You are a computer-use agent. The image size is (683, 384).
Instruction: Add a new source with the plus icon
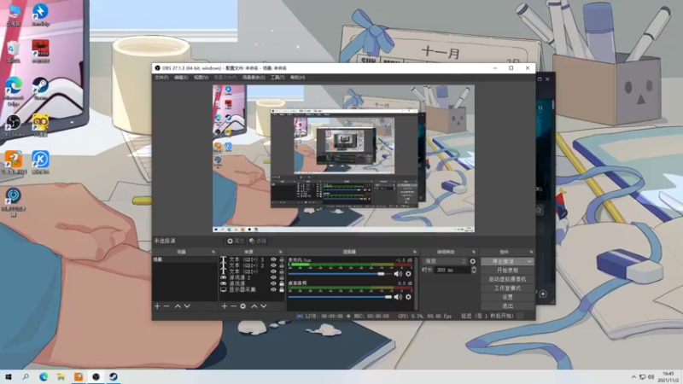coord(224,306)
